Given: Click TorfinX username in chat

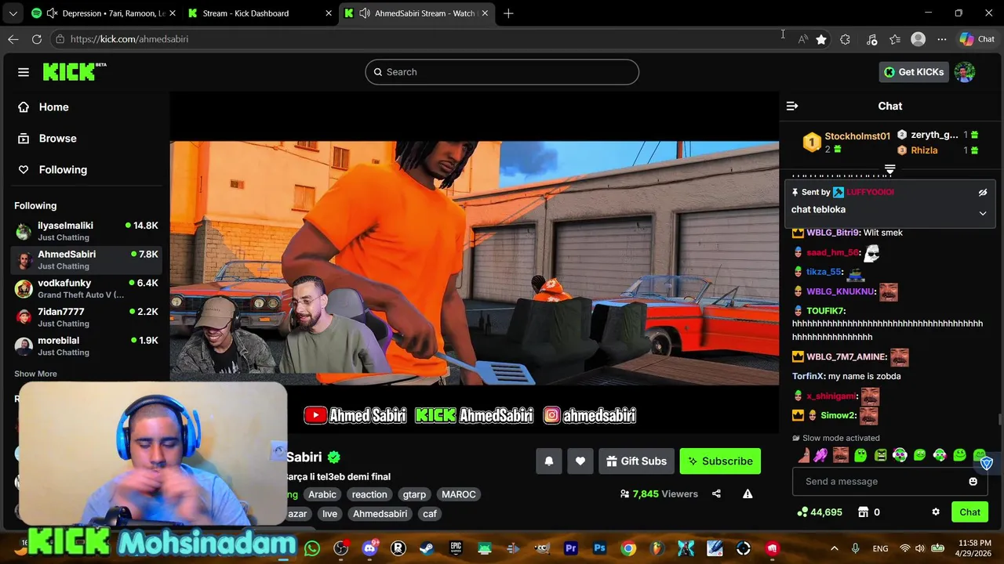Looking at the screenshot, I should pos(808,376).
